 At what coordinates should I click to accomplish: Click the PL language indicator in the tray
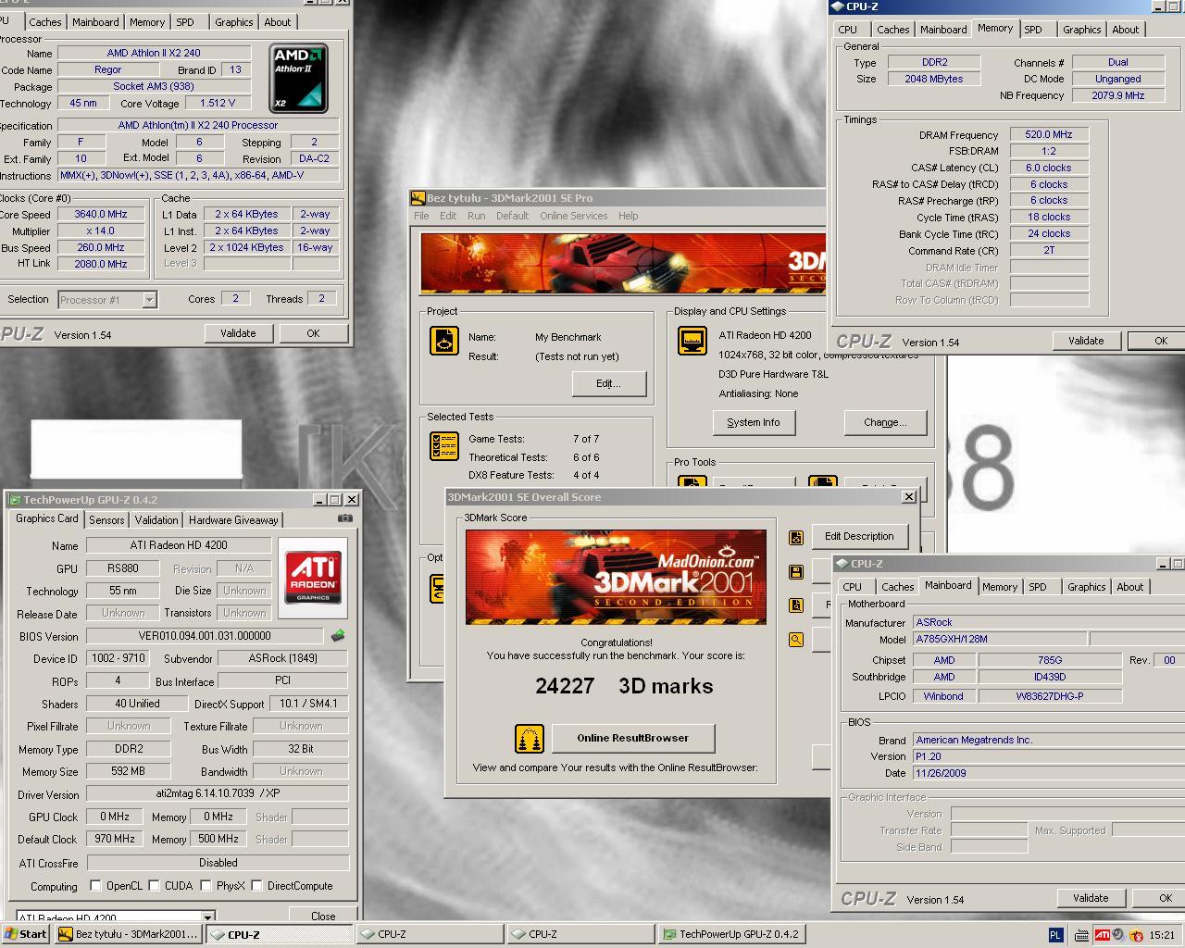tap(1056, 935)
